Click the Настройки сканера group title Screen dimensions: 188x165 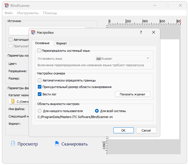click(x=51, y=73)
